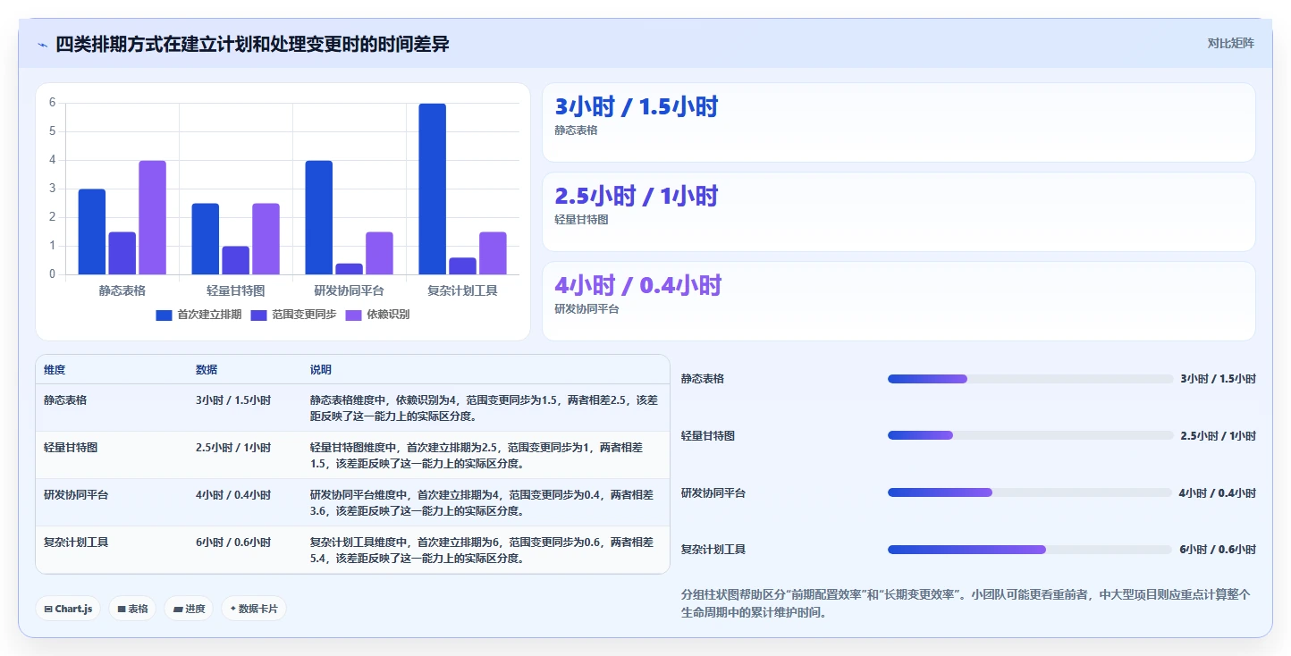Viewport: 1291px width, 656px height.
Task: Click the 3小时 / 1.5小时 table cell
Action: (x=233, y=400)
